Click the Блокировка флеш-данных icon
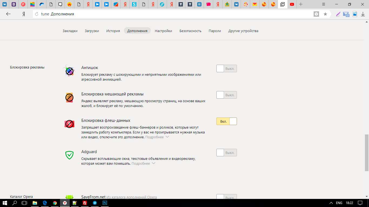The height and width of the screenshot is (207, 369). point(69,124)
